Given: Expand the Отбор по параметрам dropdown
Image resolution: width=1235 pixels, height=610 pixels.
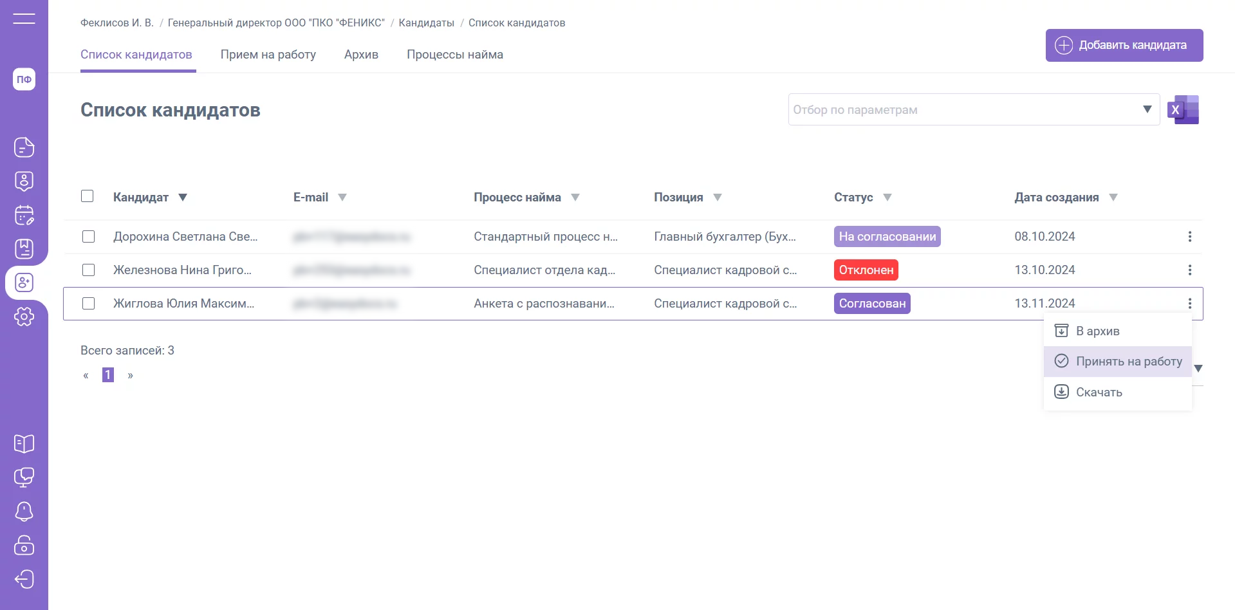Looking at the screenshot, I should tap(1147, 109).
